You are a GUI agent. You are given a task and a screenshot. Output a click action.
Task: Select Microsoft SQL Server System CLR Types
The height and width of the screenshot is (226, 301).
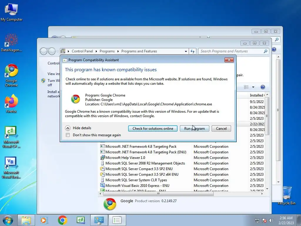pos(136,180)
